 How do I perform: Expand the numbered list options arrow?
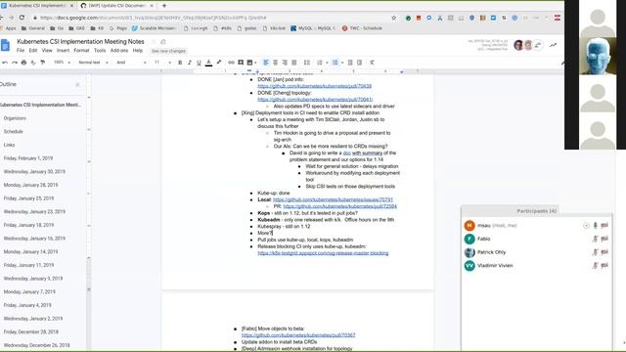[327, 63]
